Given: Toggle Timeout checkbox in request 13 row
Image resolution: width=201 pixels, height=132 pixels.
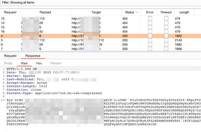Looking at the screenshot, I should coord(166,18).
